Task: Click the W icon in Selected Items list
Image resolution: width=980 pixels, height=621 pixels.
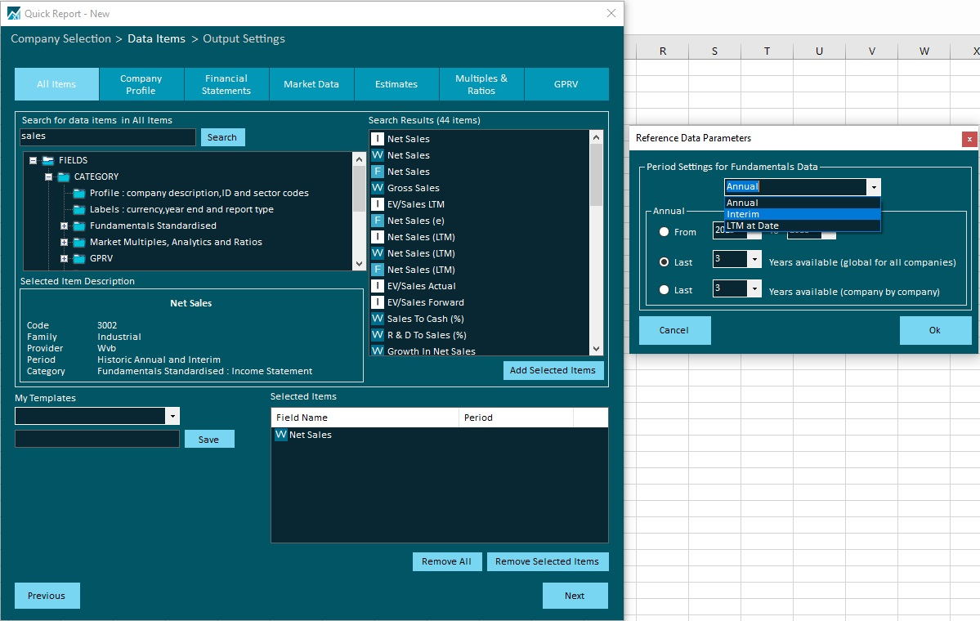Action: (x=281, y=435)
